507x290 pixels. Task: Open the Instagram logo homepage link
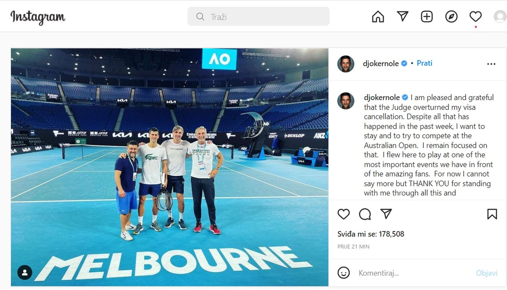tap(38, 17)
